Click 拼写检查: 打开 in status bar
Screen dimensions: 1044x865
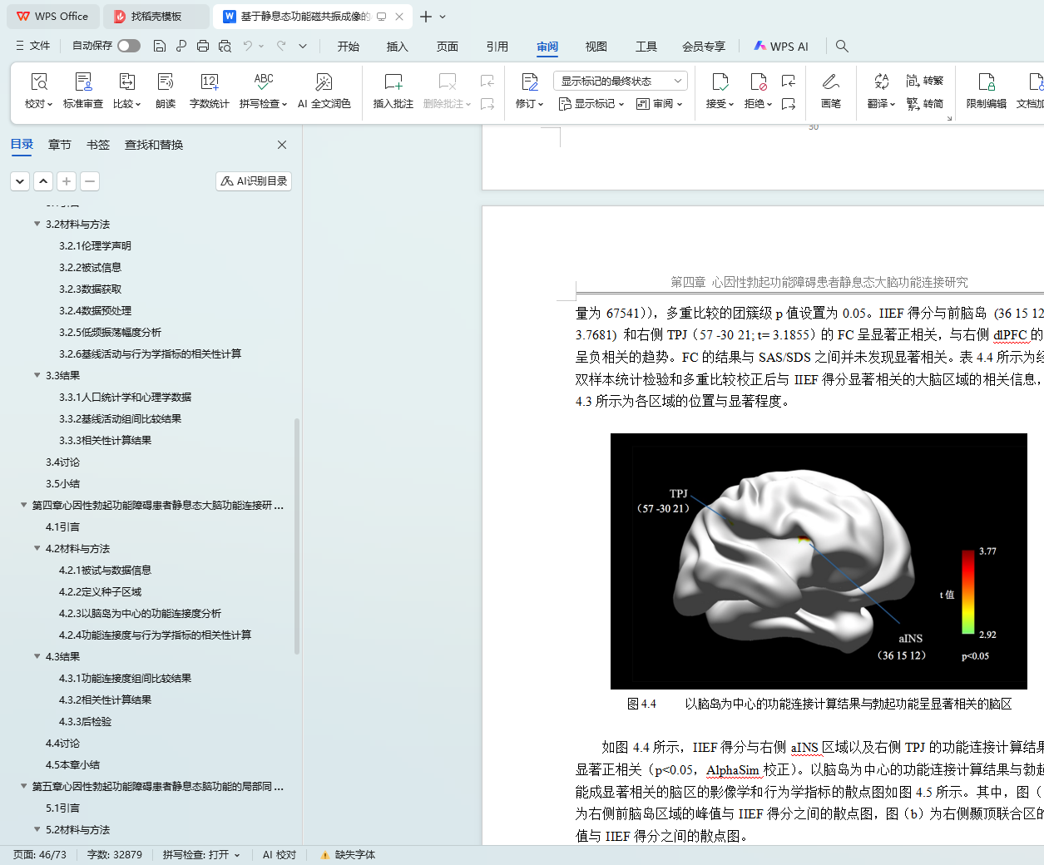(200, 854)
